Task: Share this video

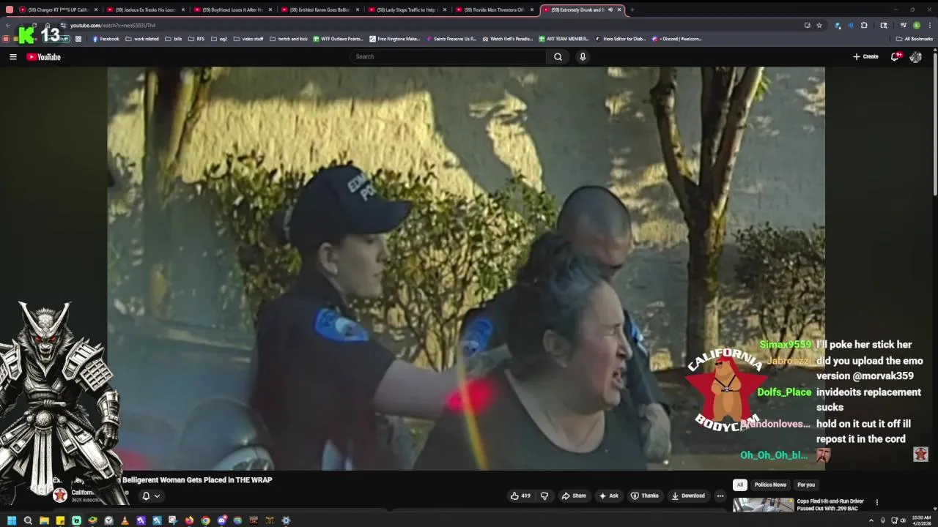Action: [574, 496]
